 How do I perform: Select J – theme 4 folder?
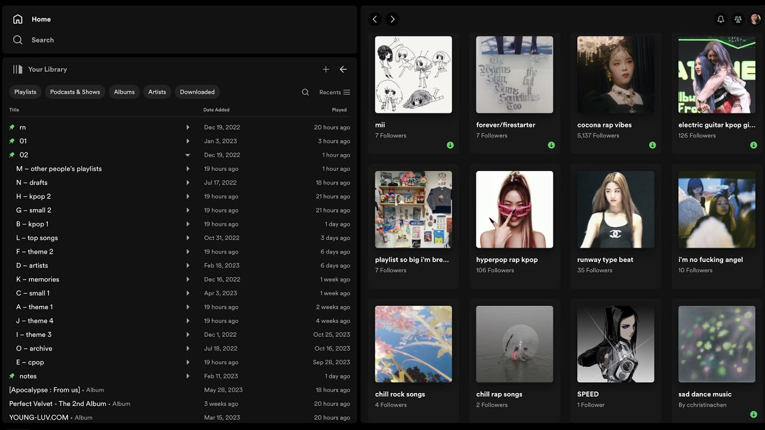click(x=179, y=321)
